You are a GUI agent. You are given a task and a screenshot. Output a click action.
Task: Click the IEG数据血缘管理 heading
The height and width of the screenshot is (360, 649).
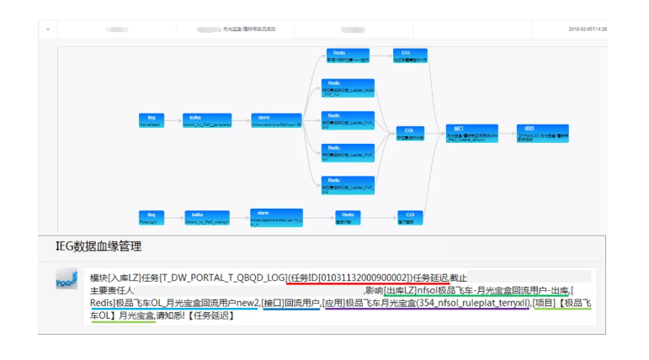tap(98, 246)
